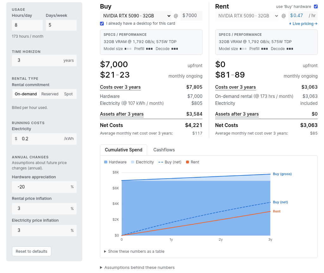Select Reserved rental commitment
Screen dimensions: 324x273
point(50,94)
